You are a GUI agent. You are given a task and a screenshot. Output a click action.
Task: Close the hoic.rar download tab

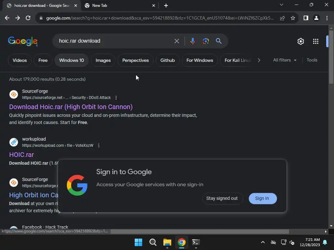[x=76, y=6]
